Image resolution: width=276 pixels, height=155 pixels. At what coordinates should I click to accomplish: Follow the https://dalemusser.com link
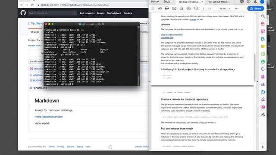click(x=49, y=117)
